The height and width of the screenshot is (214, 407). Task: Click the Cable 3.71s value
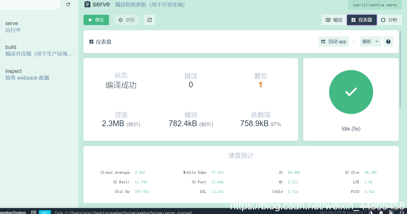(x=293, y=192)
